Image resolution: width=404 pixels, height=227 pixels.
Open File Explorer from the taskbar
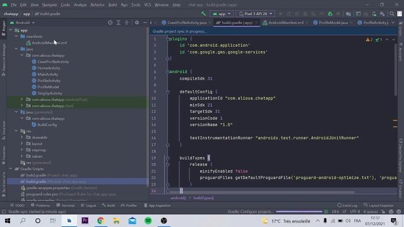116,221
